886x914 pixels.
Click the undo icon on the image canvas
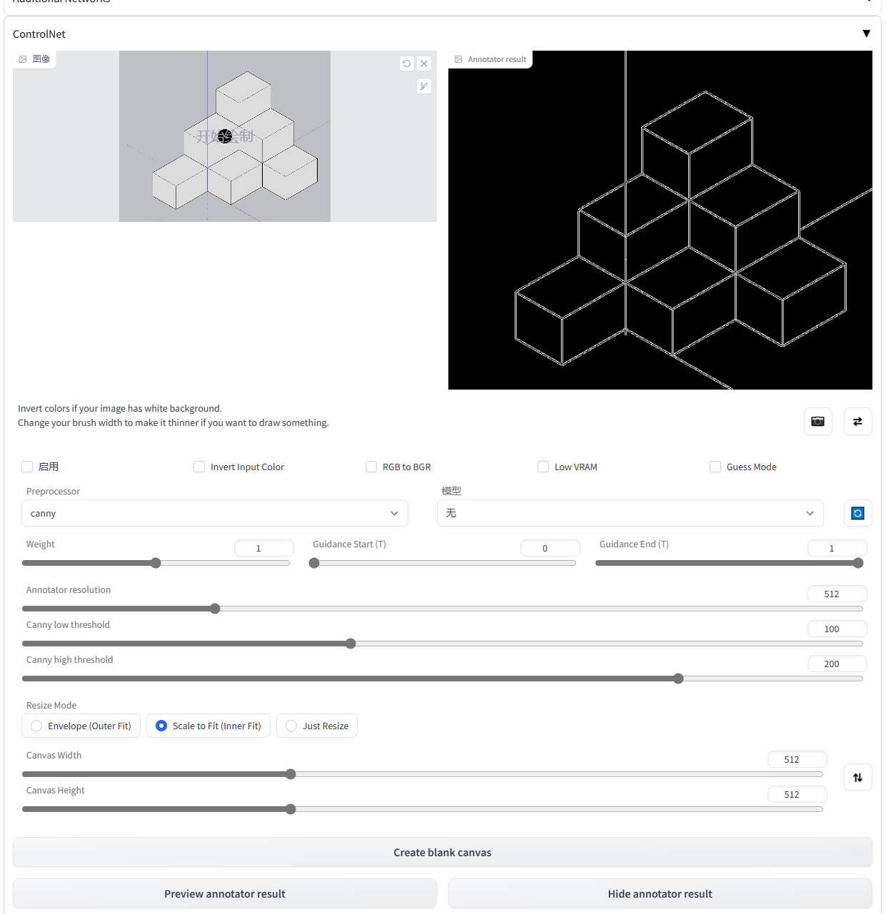(406, 64)
